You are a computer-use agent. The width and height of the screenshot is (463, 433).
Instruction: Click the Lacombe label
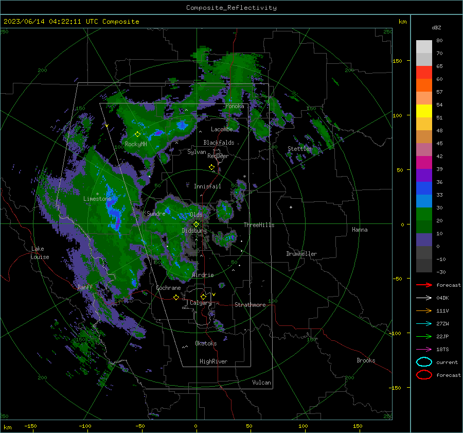coord(222,129)
